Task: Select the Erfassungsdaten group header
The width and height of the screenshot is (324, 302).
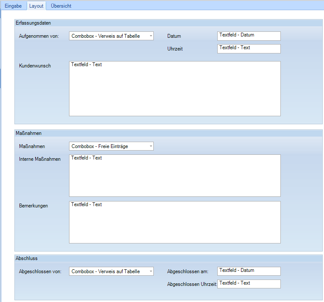Action: (33, 23)
